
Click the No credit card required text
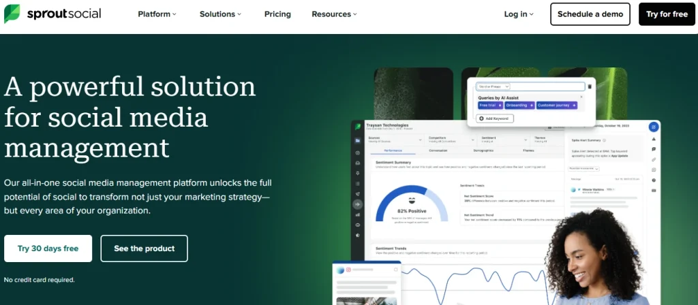click(x=39, y=280)
